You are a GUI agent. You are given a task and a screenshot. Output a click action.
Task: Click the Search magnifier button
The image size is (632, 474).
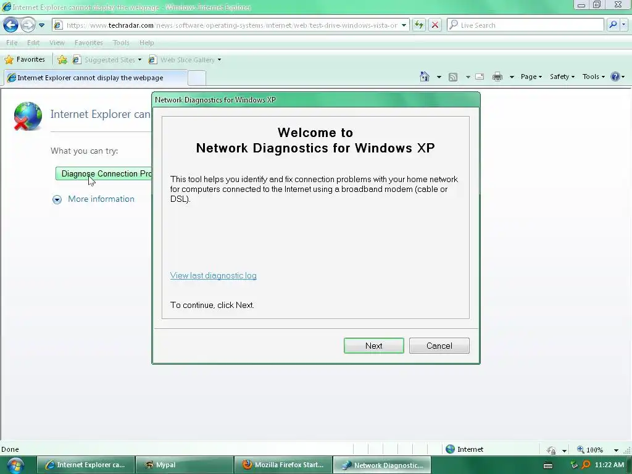[613, 25]
